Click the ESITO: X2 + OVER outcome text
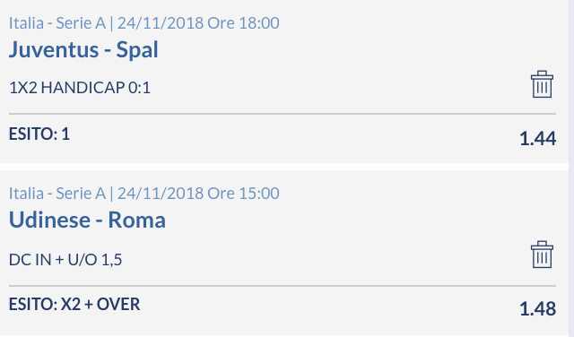Viewport: 574px width, 337px height. point(74,305)
